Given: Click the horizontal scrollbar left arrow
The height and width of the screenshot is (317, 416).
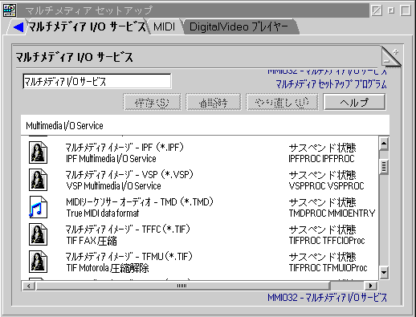Looking at the screenshot, I should (x=28, y=286).
